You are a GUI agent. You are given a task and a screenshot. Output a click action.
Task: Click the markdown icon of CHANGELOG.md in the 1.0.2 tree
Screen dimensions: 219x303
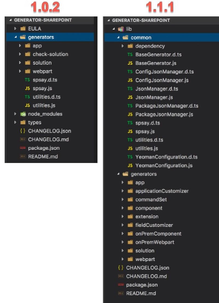tap(23, 139)
